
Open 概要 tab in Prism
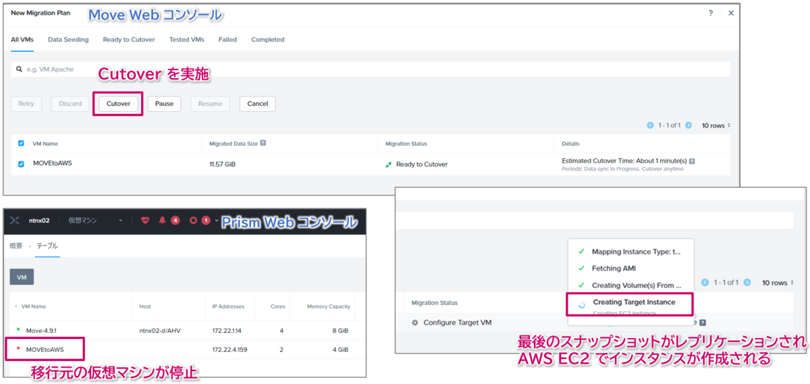coord(16,246)
